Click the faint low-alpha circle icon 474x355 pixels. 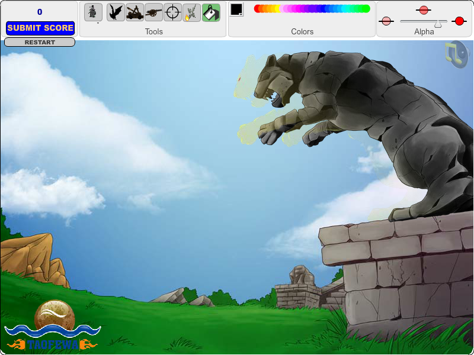pyautogui.click(x=386, y=21)
